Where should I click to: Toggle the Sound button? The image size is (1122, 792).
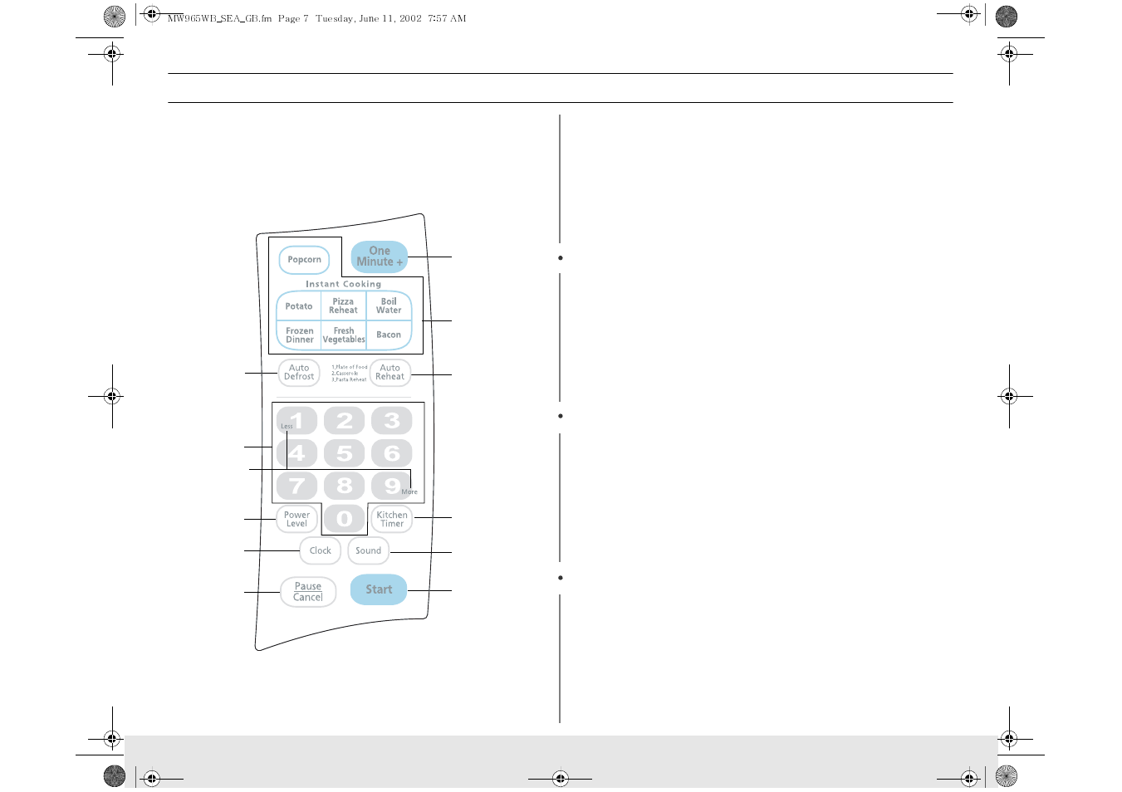(x=368, y=550)
